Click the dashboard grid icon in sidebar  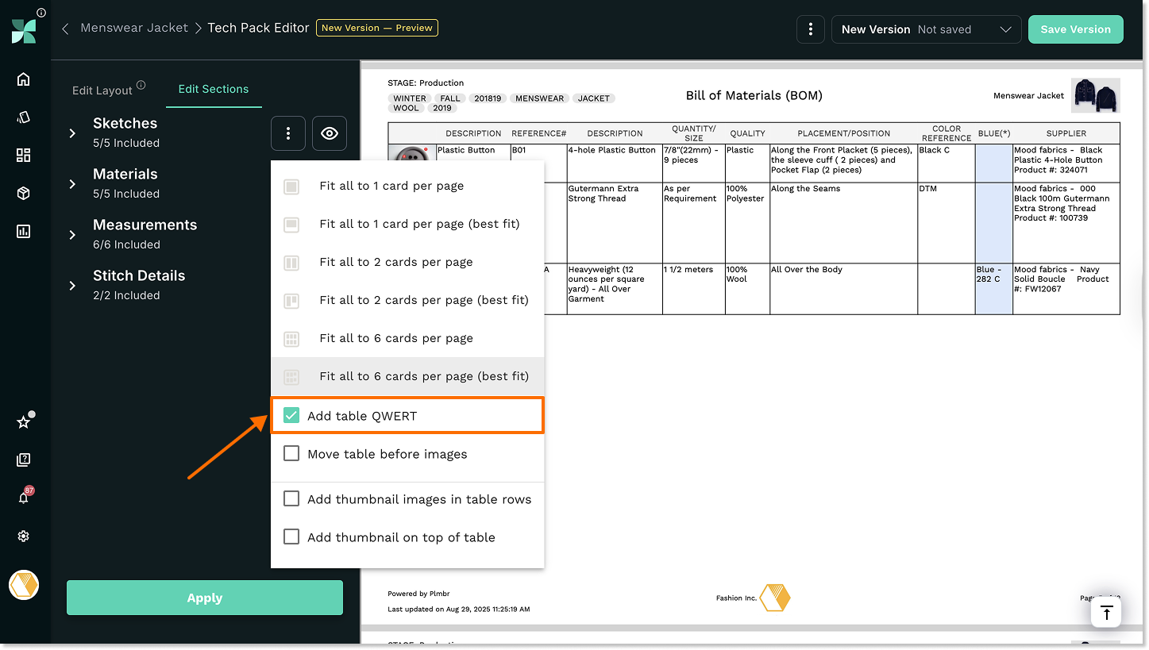pos(23,155)
